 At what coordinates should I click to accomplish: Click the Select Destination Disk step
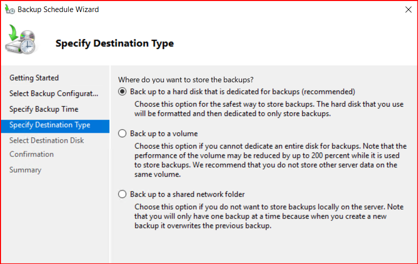[x=46, y=140]
